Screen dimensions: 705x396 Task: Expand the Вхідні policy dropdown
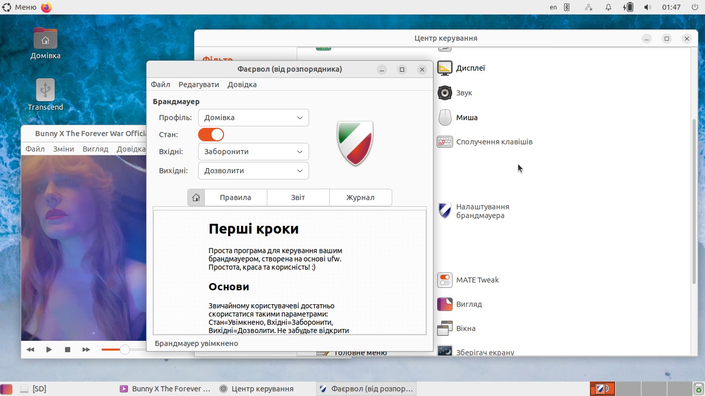tap(253, 152)
